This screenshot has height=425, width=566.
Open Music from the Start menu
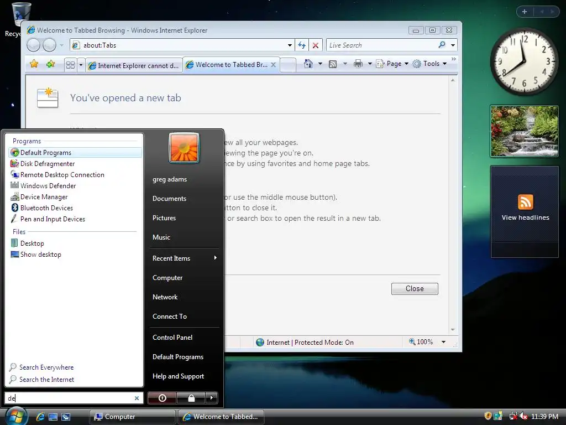pos(161,237)
